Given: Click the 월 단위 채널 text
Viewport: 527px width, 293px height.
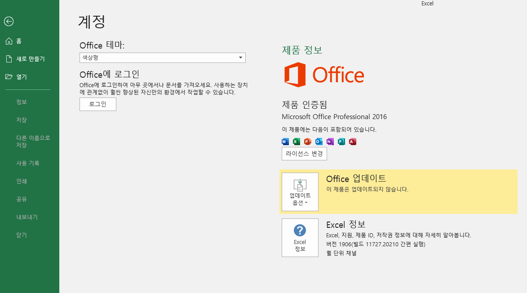Looking at the screenshot, I should pos(341,253).
